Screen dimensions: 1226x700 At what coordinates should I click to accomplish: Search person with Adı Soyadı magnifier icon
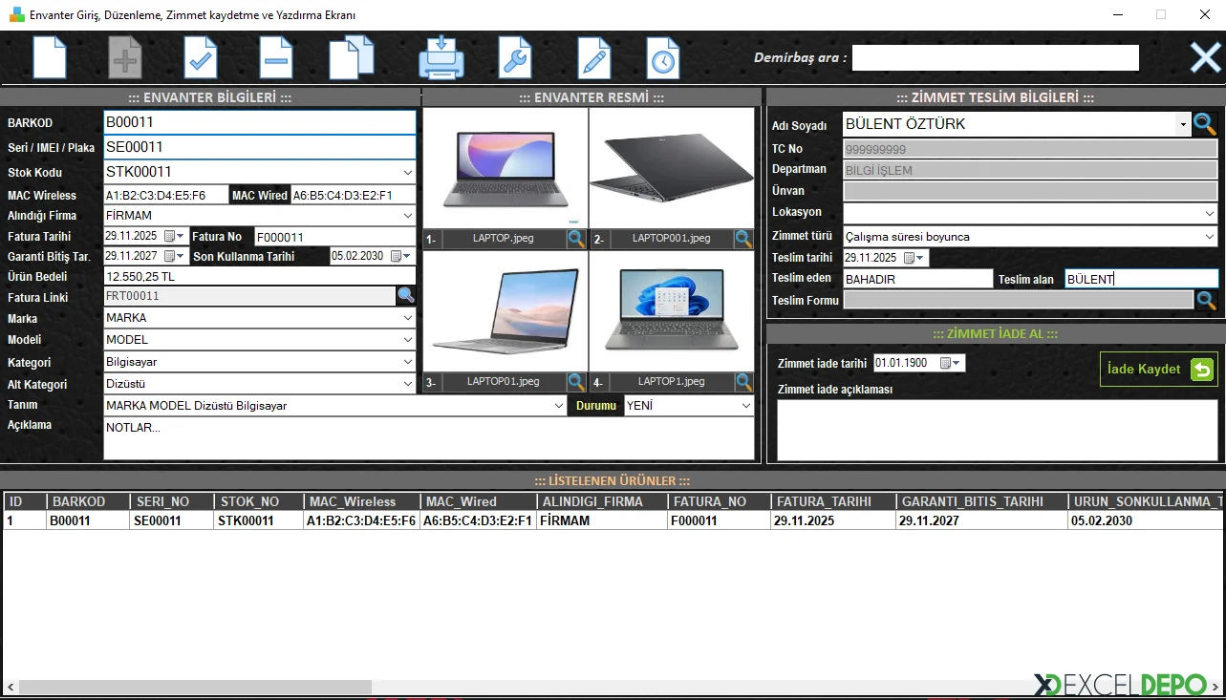(1205, 124)
